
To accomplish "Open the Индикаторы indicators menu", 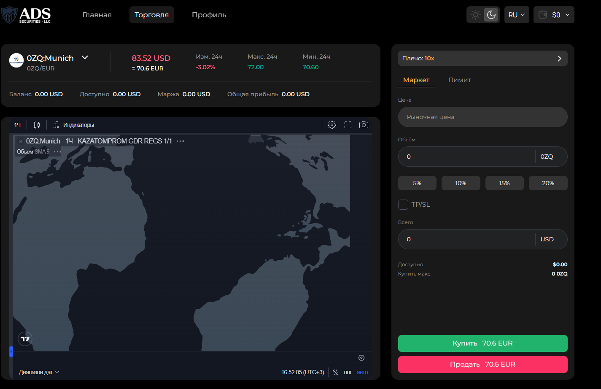I will [x=74, y=125].
